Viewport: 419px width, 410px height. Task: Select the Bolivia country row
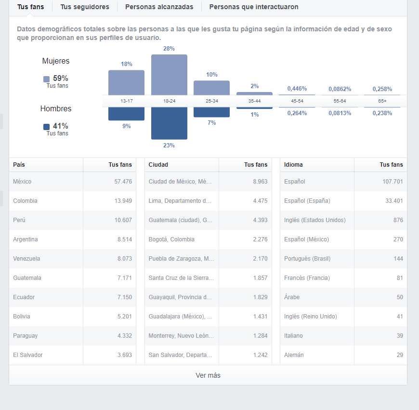[x=73, y=316]
